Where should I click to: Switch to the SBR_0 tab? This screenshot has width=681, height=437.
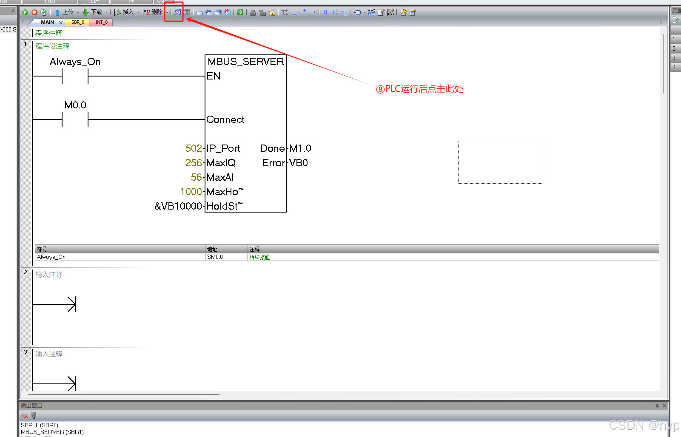click(x=77, y=22)
